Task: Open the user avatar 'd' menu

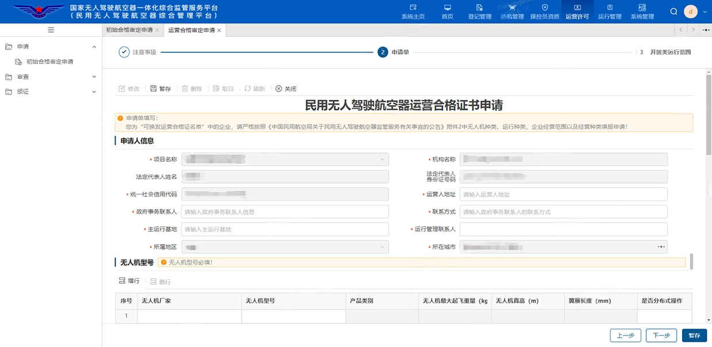Action: pyautogui.click(x=691, y=12)
